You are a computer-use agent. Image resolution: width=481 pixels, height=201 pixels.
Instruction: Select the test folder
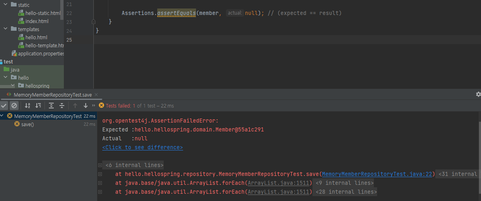click(8, 62)
